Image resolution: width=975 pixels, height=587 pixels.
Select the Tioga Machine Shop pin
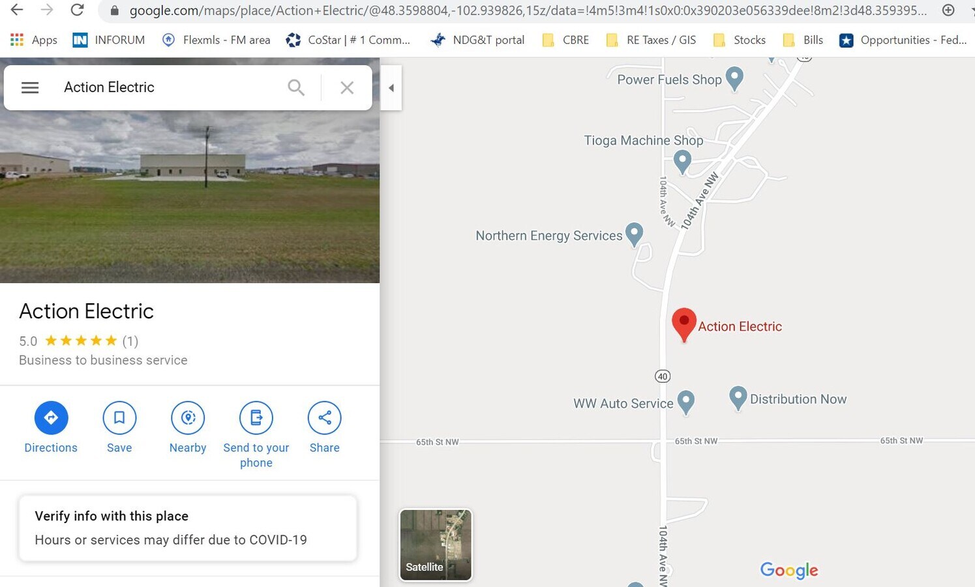pos(682,161)
